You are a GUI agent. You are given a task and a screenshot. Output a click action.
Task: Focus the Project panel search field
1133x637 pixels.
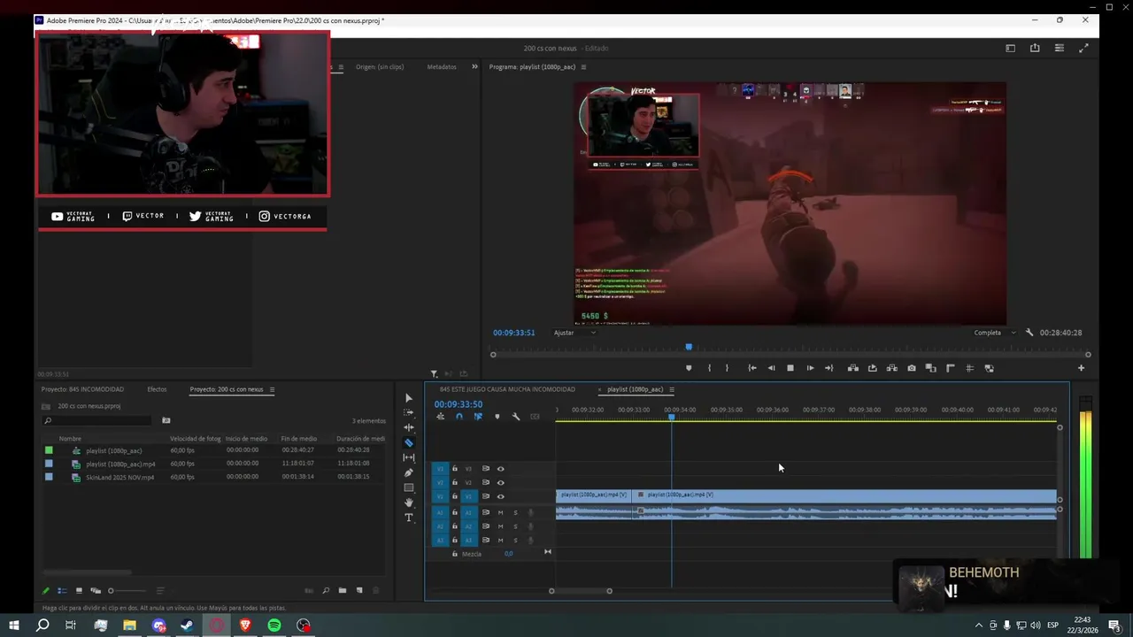(x=97, y=420)
